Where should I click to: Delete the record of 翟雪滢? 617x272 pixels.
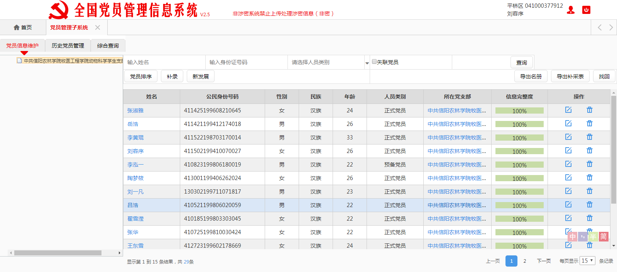(590, 218)
